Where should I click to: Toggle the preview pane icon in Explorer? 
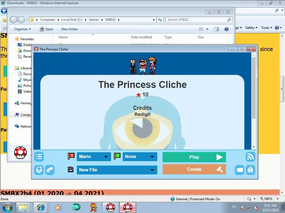[x=217, y=29]
